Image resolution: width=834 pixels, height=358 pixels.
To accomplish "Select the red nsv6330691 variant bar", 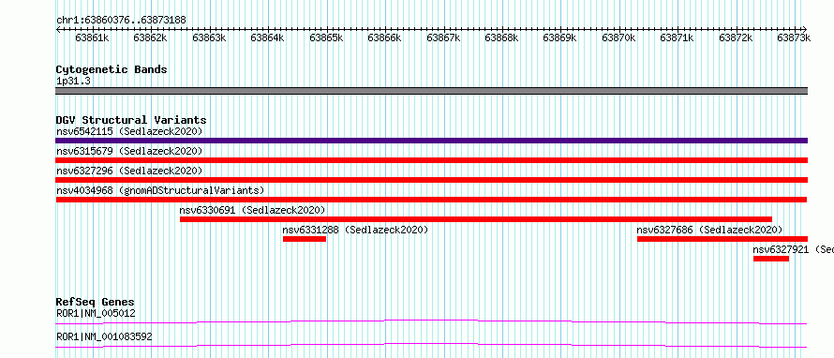I will coord(476,219).
